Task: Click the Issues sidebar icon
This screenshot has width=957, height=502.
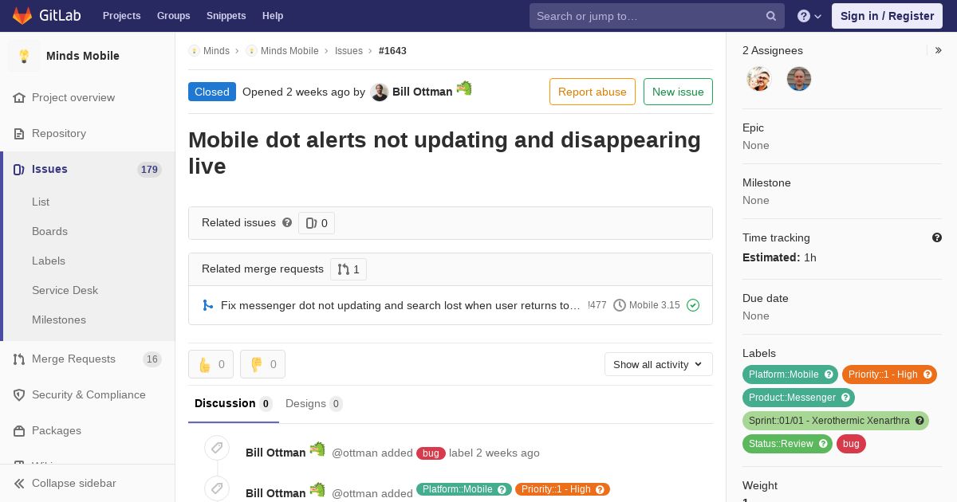Action: 19,169
